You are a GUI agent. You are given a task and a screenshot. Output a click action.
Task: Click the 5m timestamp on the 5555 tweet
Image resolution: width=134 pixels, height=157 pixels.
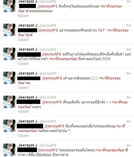(129, 49)
